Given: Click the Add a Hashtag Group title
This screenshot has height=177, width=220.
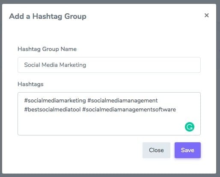Looking at the screenshot, I should [x=48, y=16].
